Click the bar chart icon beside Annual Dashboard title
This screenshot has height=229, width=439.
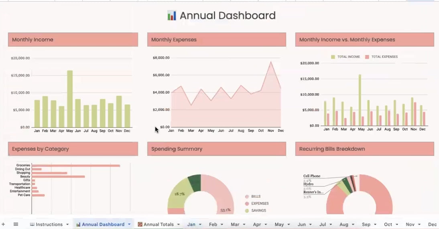tap(171, 16)
